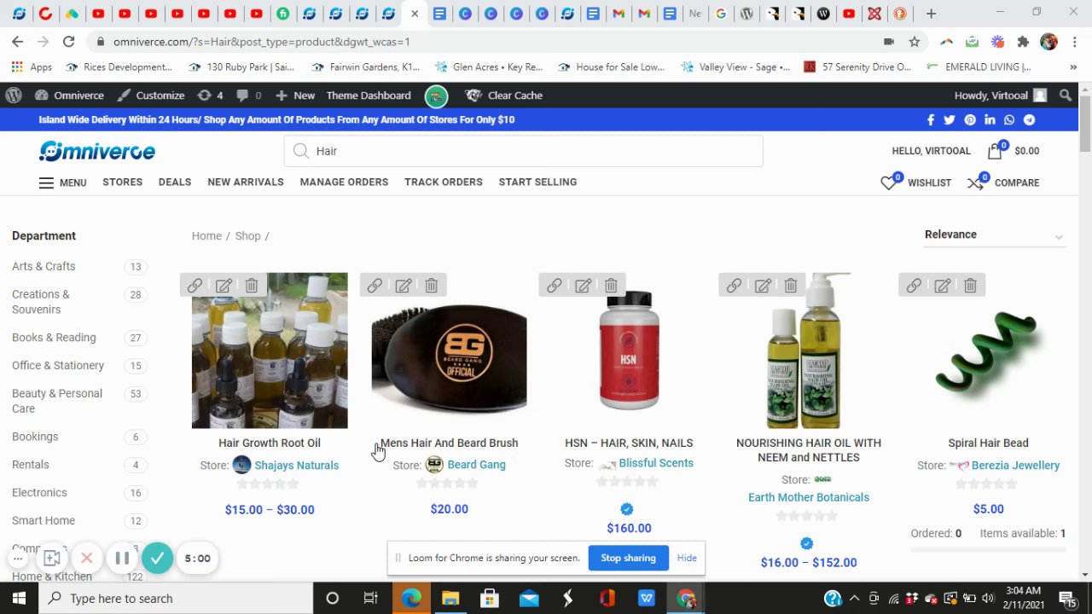Open the Customize link in admin bar
This screenshot has width=1092, height=614.
coord(151,96)
